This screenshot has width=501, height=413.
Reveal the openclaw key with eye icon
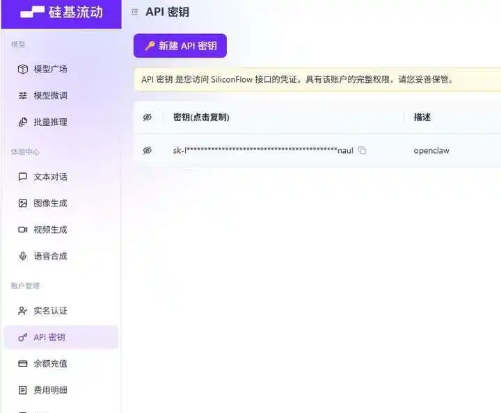(x=148, y=150)
